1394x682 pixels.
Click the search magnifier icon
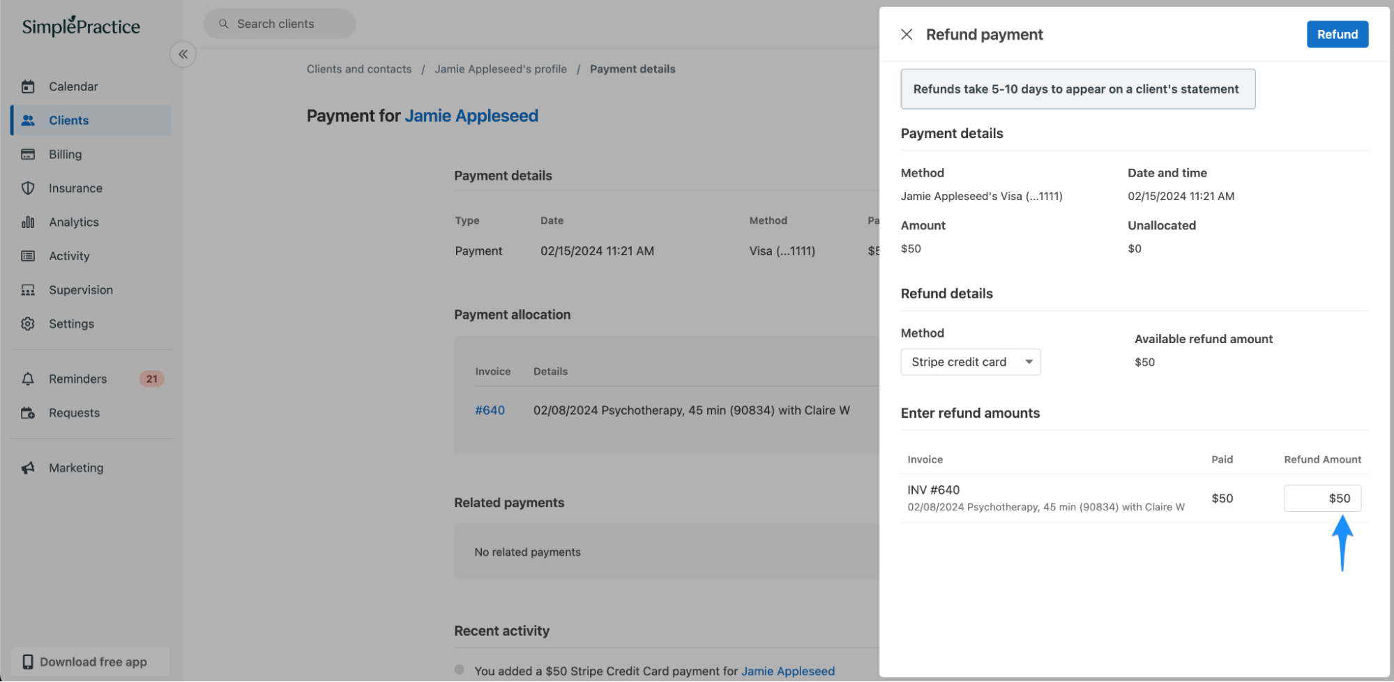coord(224,24)
